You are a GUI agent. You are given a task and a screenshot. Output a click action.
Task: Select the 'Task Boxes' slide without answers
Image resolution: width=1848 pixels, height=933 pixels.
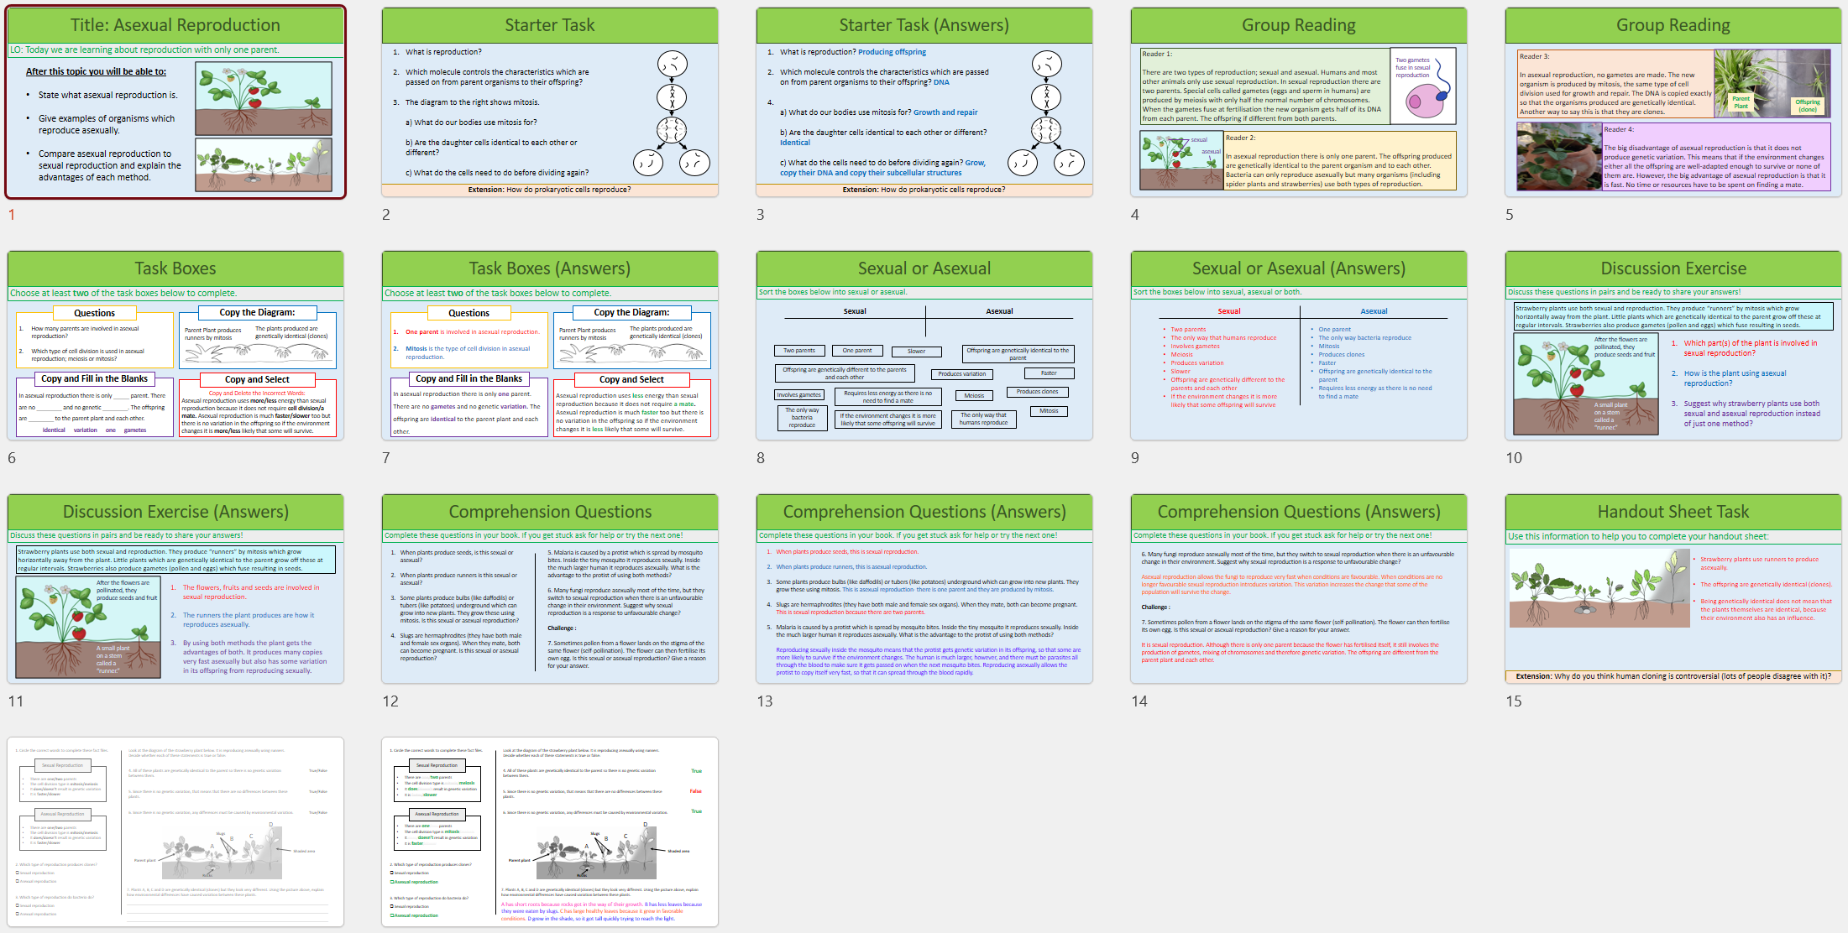pos(175,346)
